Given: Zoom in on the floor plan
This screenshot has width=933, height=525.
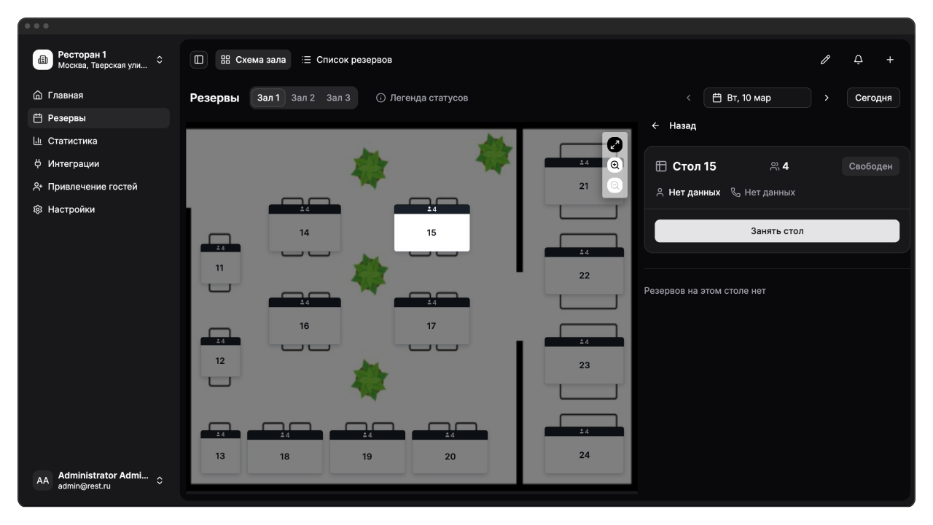Looking at the screenshot, I should pyautogui.click(x=614, y=166).
